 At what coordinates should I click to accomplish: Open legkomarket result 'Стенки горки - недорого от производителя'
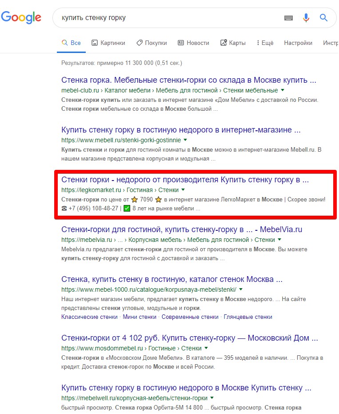tap(185, 180)
